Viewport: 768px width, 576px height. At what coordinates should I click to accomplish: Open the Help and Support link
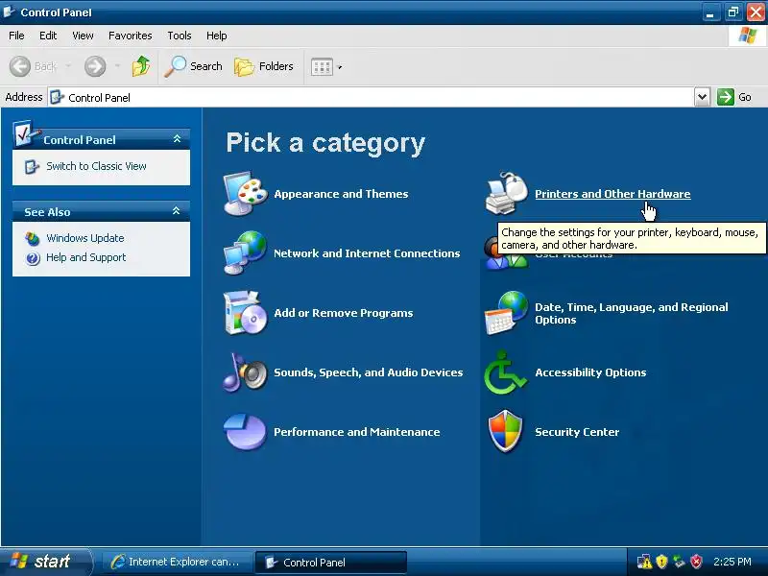[x=86, y=257]
